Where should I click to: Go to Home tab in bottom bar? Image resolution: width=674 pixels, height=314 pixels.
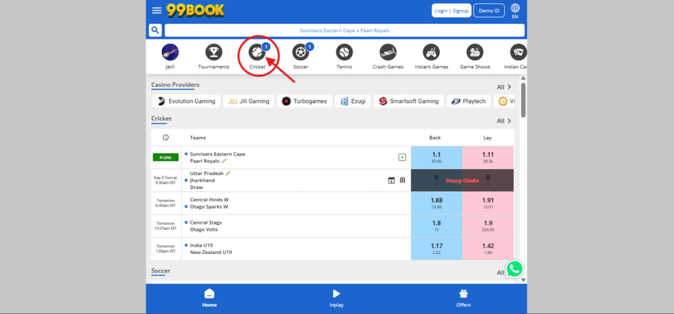tap(209, 298)
